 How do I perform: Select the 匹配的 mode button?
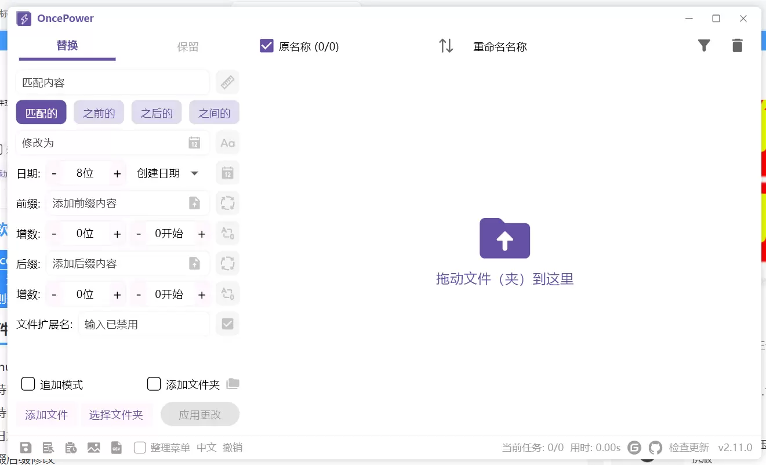pos(41,112)
